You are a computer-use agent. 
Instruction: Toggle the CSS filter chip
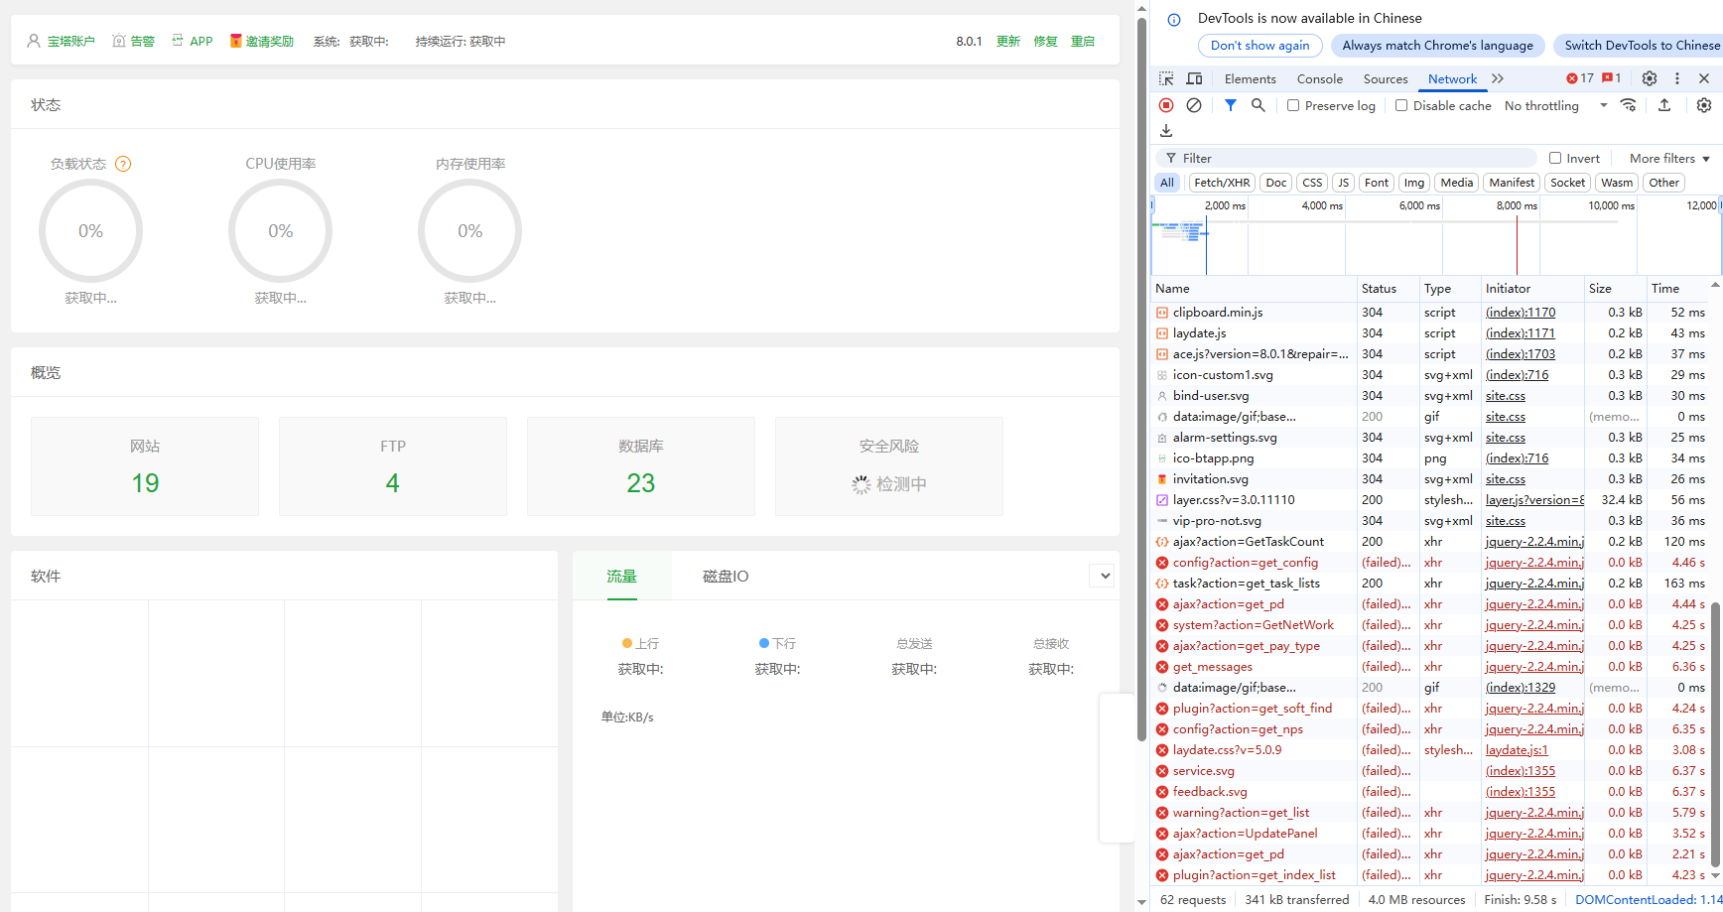tap(1312, 183)
